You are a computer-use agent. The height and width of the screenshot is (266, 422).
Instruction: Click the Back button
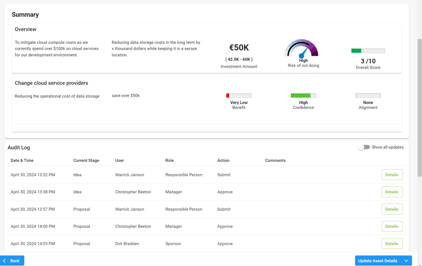tap(12, 260)
